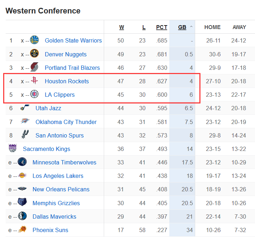Screen dimensions: 255x242
Task: Sort standings by the L column
Action: pos(144,27)
